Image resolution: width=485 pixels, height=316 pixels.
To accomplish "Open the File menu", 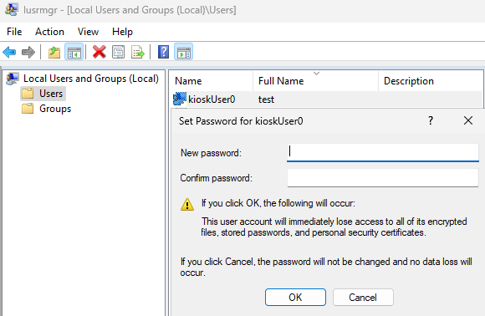I will [14, 32].
